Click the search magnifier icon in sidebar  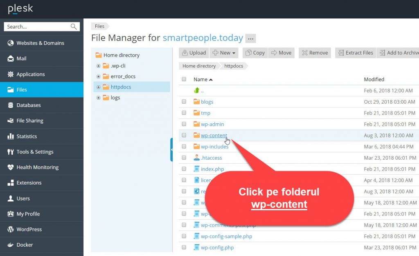(74, 27)
